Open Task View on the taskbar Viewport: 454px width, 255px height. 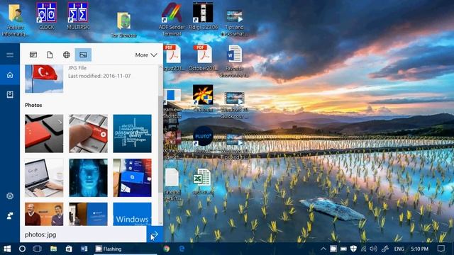(x=38, y=249)
